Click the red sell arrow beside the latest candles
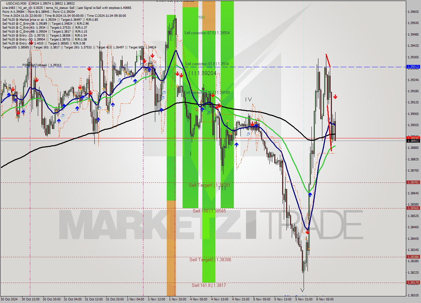421x303 pixels. (335, 96)
